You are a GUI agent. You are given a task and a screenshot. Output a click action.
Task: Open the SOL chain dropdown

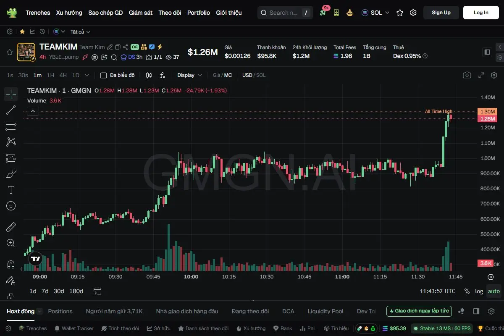(x=375, y=13)
